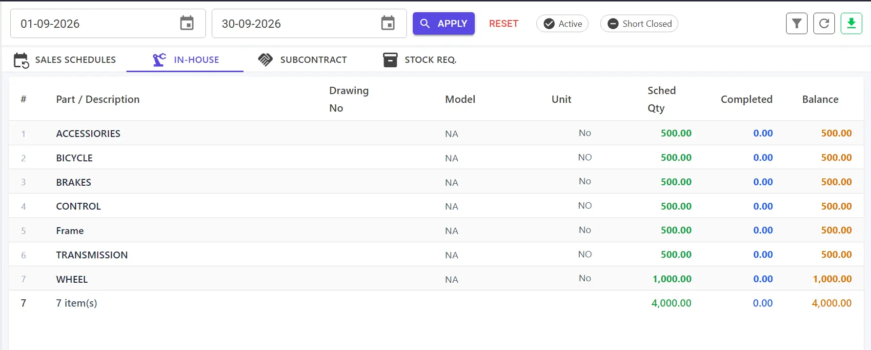The height and width of the screenshot is (350, 871).
Task: Refresh the schedule list
Action: (824, 23)
